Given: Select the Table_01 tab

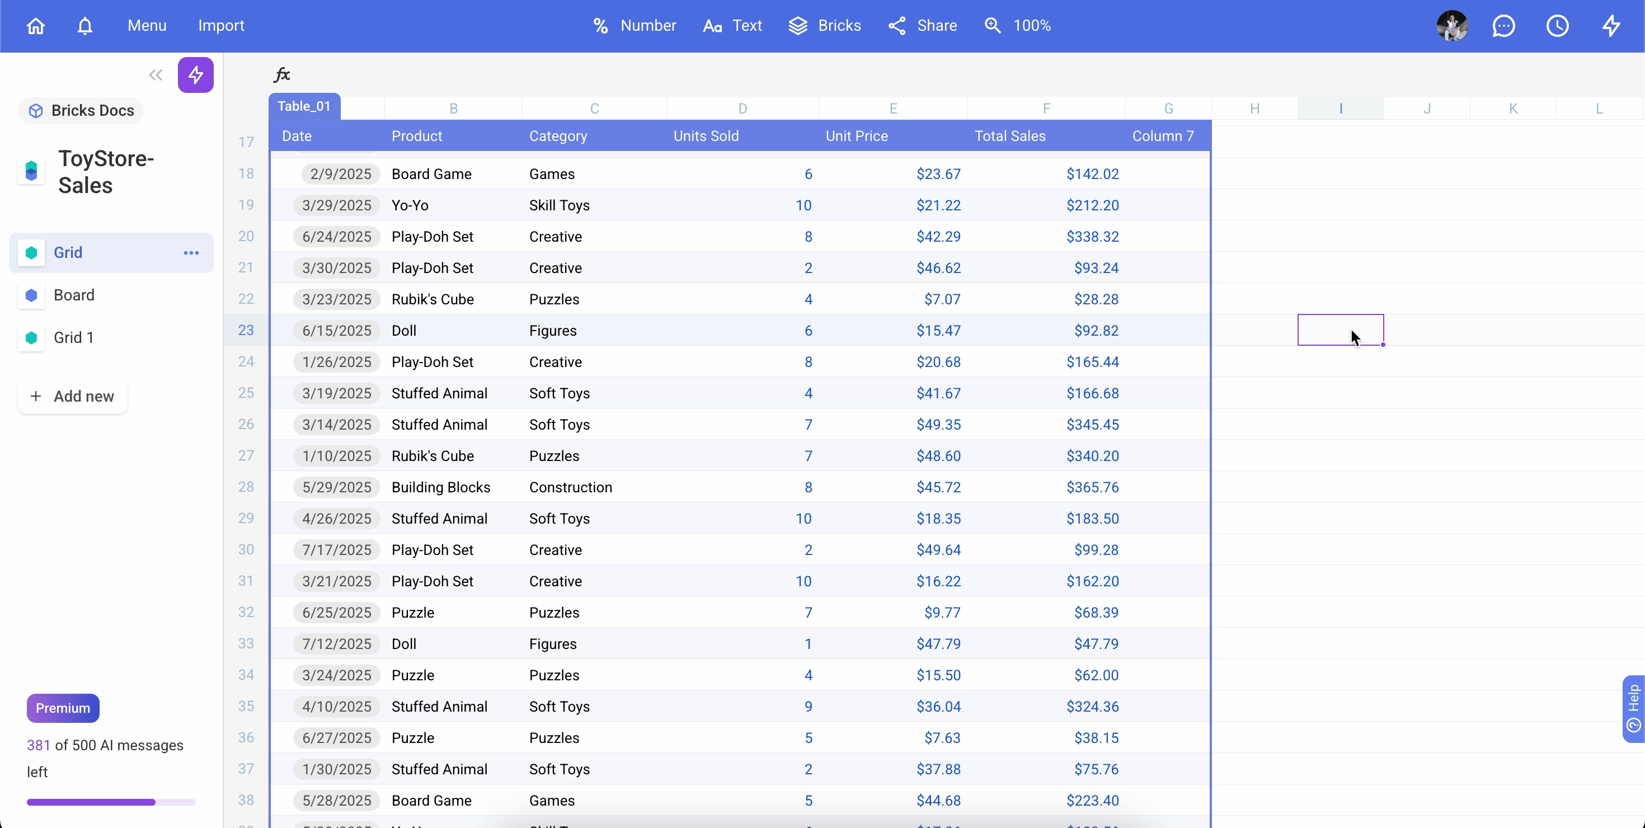Looking at the screenshot, I should point(304,107).
